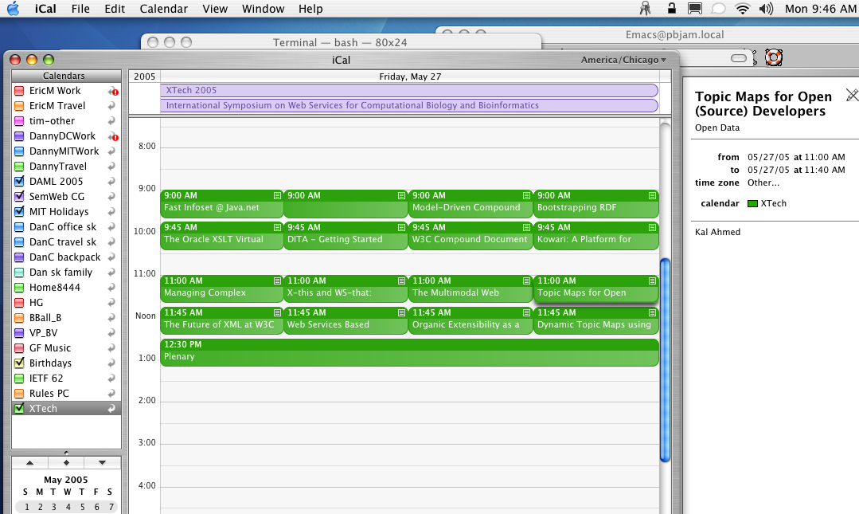Image resolution: width=859 pixels, height=514 pixels.
Task: Click the share arrow beside Birthdays
Action: [111, 363]
